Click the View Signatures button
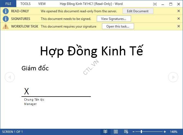This screenshot has height=135, width=183. pyautogui.click(x=114, y=19)
